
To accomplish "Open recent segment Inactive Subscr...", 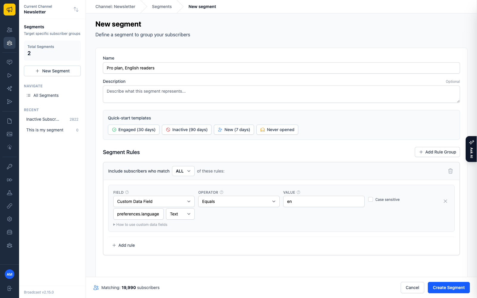I will tap(52, 119).
